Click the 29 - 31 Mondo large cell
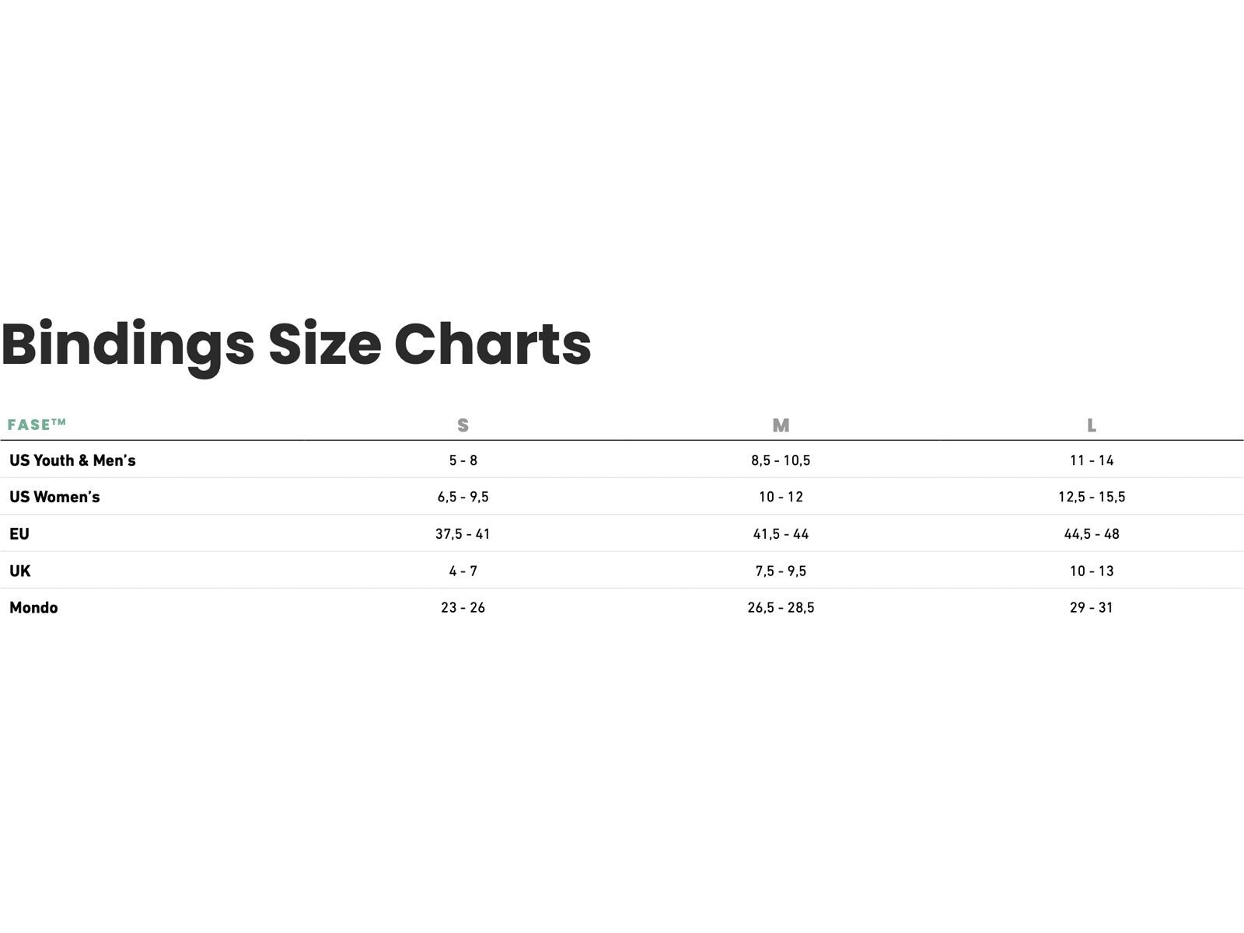 [x=1092, y=607]
